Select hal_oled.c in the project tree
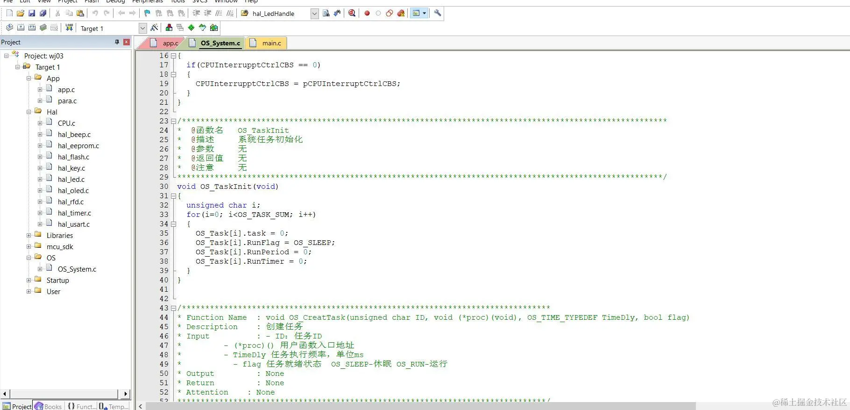This screenshot has height=410, width=850. 73,191
